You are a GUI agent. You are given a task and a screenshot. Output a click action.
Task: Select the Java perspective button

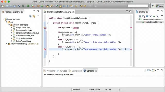[160, 6]
